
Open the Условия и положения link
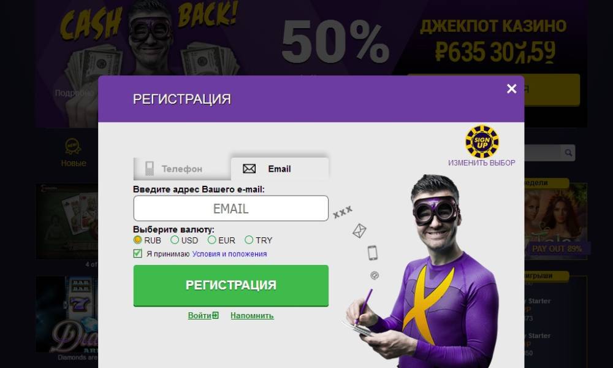pyautogui.click(x=229, y=254)
